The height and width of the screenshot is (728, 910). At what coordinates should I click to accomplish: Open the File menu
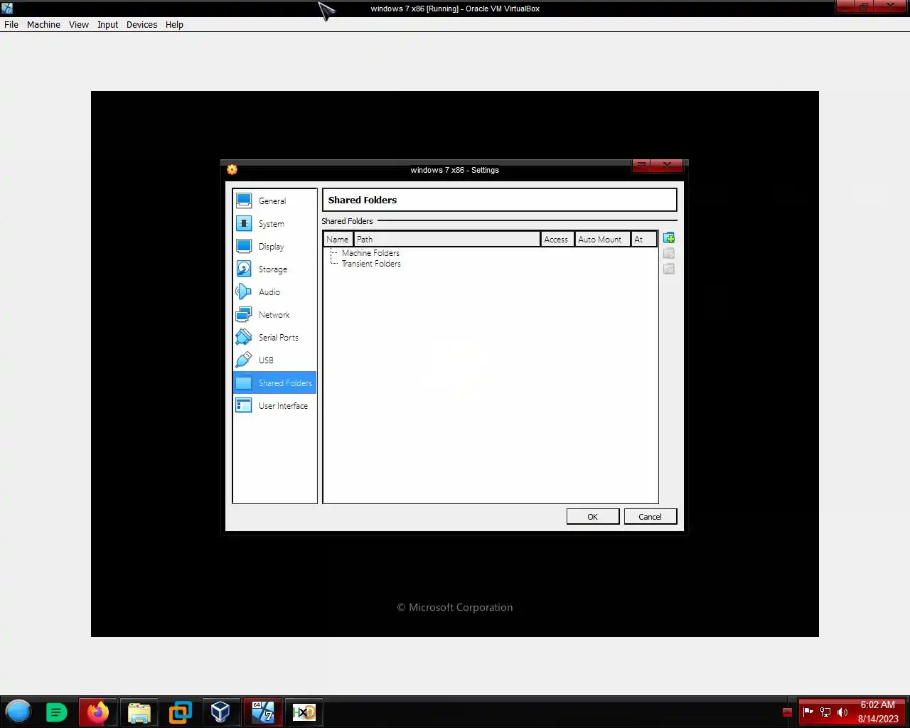pos(11,24)
